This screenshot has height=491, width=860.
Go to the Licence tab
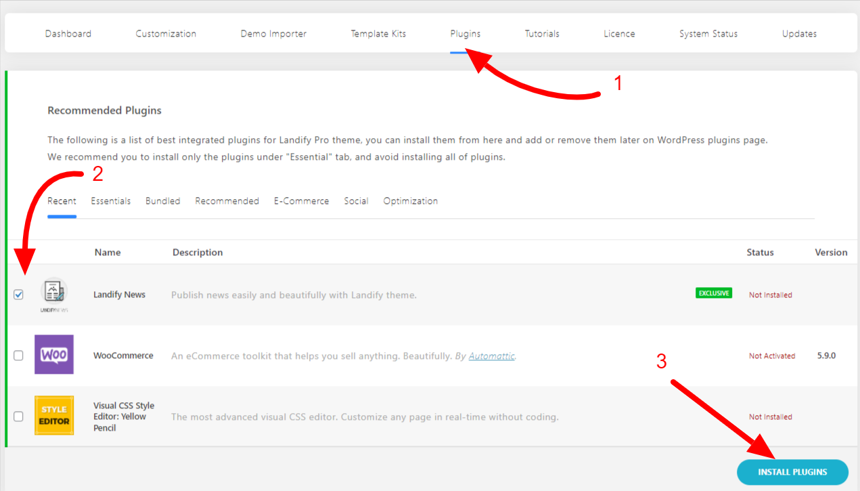click(619, 34)
